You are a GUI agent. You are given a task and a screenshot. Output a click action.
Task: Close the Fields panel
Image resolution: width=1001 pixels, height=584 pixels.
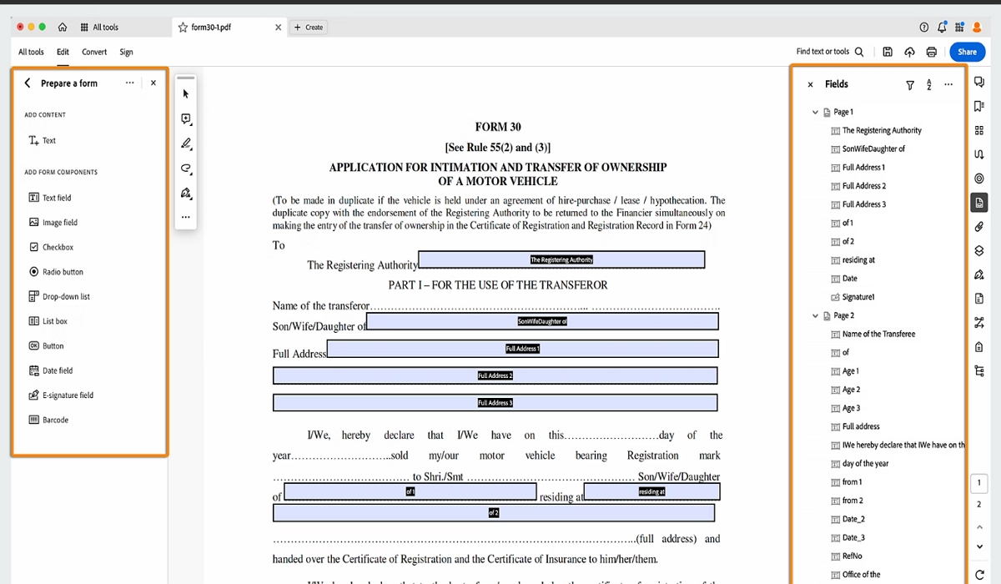pyautogui.click(x=810, y=84)
